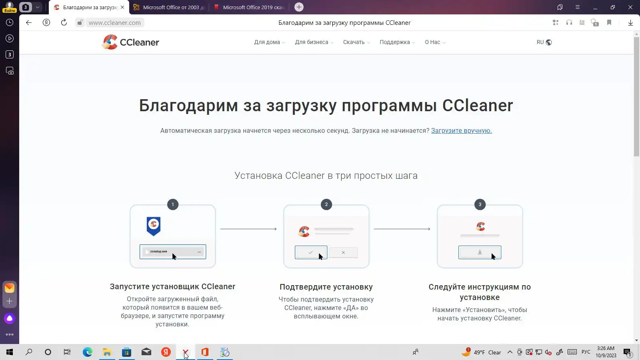
Task: Open Cortana circle in the taskbar
Action: pyautogui.click(x=48, y=352)
